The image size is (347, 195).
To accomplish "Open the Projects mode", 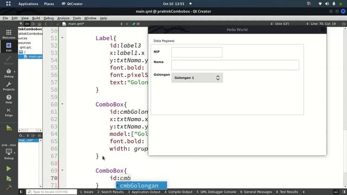I will coord(9,86).
